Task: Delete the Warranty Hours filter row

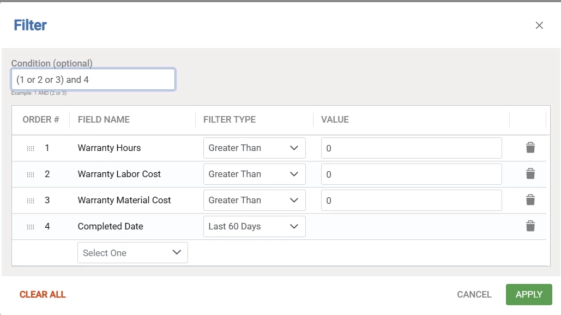Action: pos(530,148)
